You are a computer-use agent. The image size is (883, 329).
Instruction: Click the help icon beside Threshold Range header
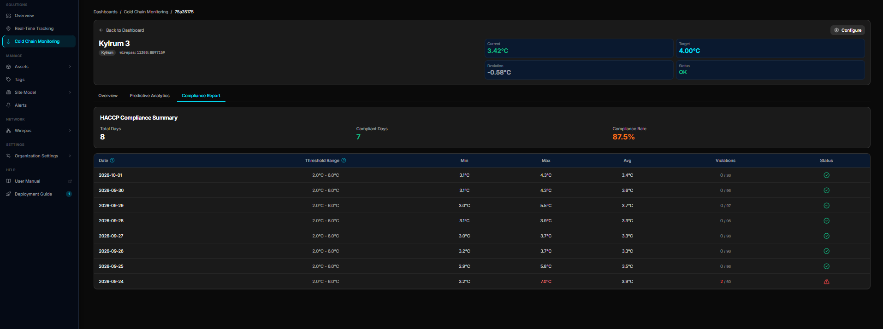(344, 161)
